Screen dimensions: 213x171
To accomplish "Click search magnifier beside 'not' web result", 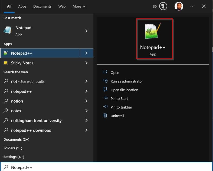I will tap(6, 81).
